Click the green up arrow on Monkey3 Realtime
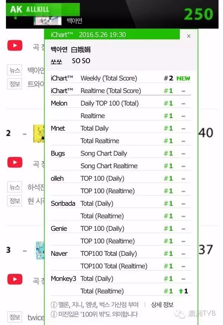 pos(181,291)
